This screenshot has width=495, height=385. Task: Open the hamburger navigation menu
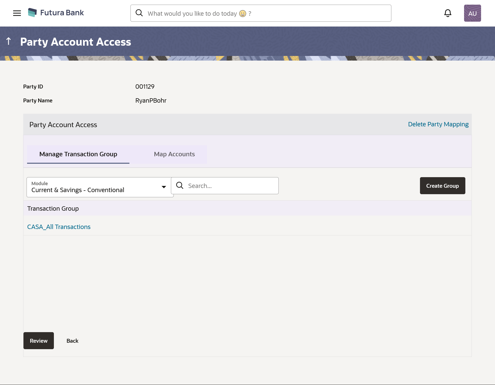click(x=17, y=13)
